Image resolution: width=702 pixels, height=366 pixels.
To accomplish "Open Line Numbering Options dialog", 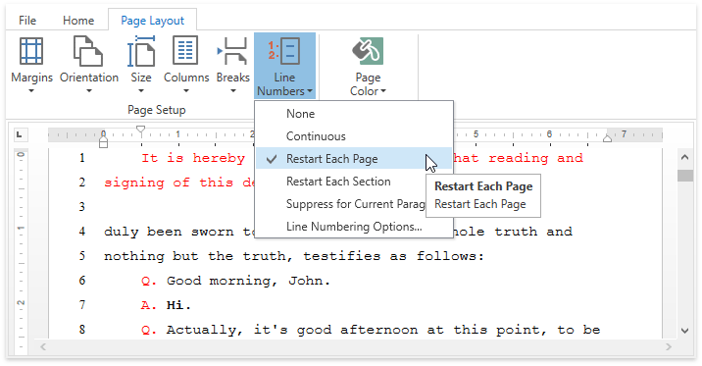I will coord(354,227).
